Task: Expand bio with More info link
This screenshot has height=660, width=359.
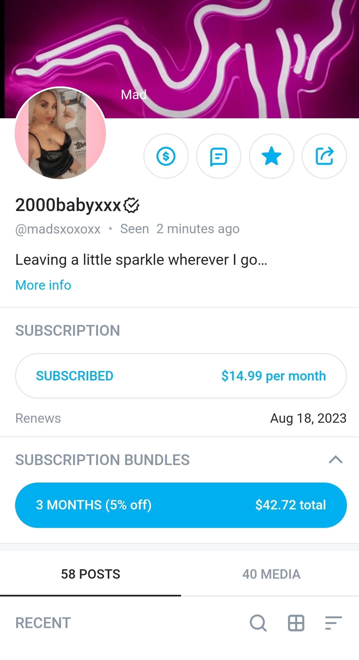Action: click(43, 285)
